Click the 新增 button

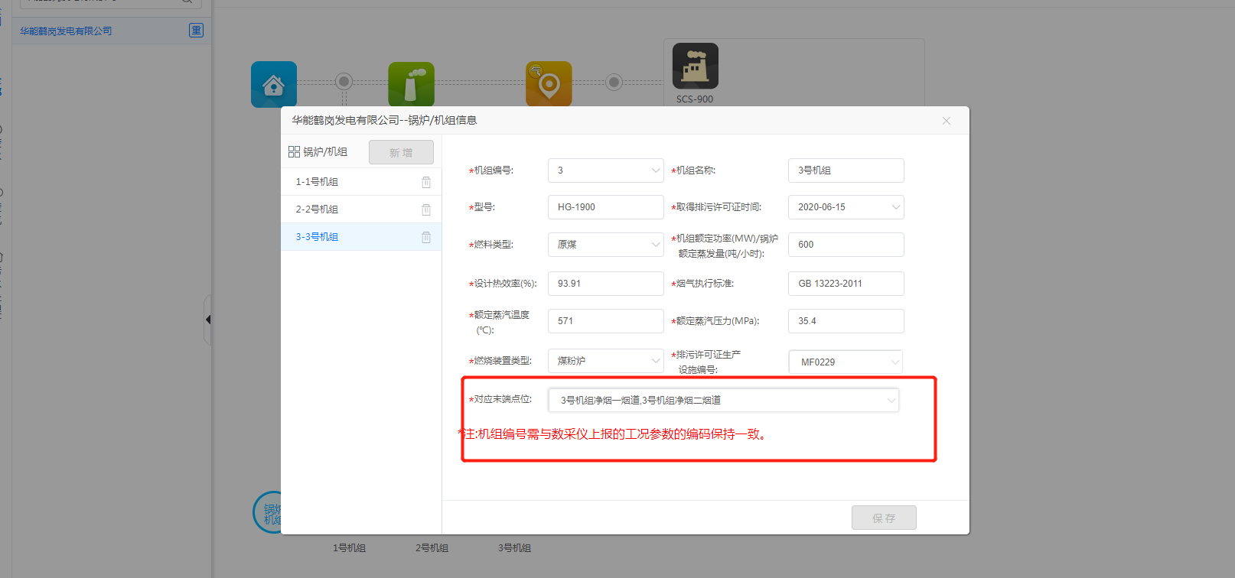click(401, 152)
